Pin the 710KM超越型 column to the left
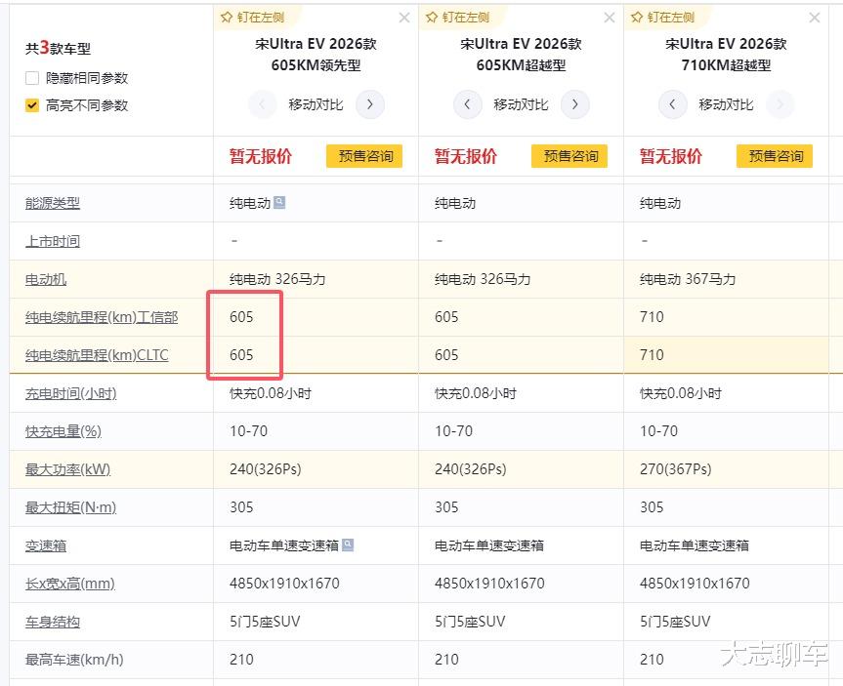 click(x=662, y=18)
